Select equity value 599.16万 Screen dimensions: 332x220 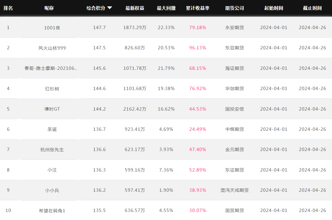135,170
